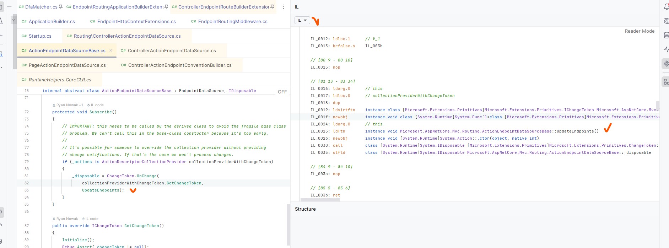This screenshot has width=669, height=248.
Task: Expand the tab list chevron at left
Action: 14,20
